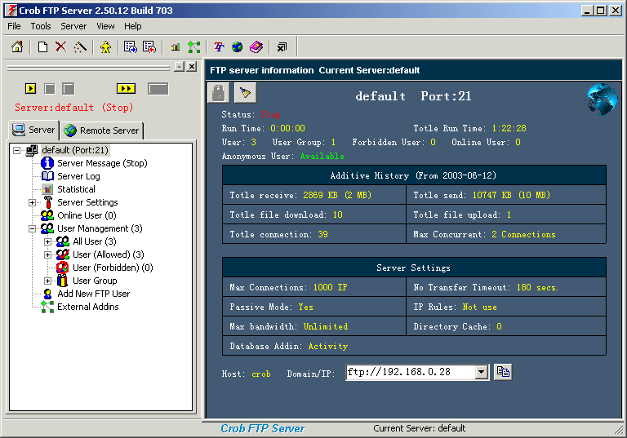Open the Server menu

tap(73, 26)
